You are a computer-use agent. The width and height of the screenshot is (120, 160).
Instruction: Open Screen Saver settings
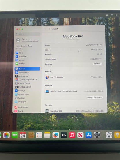tap(22, 94)
